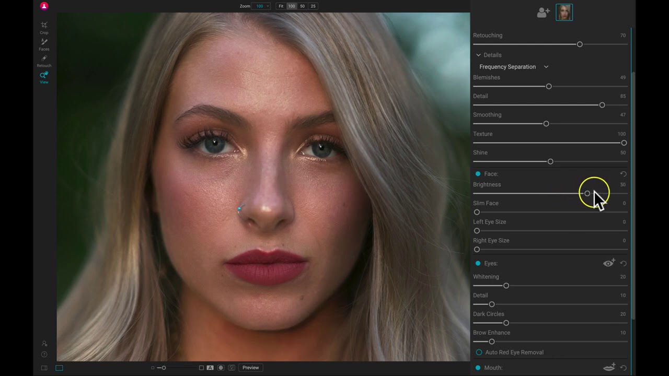Toggle the Face section on/off
This screenshot has height=376, width=669.
[x=478, y=174]
